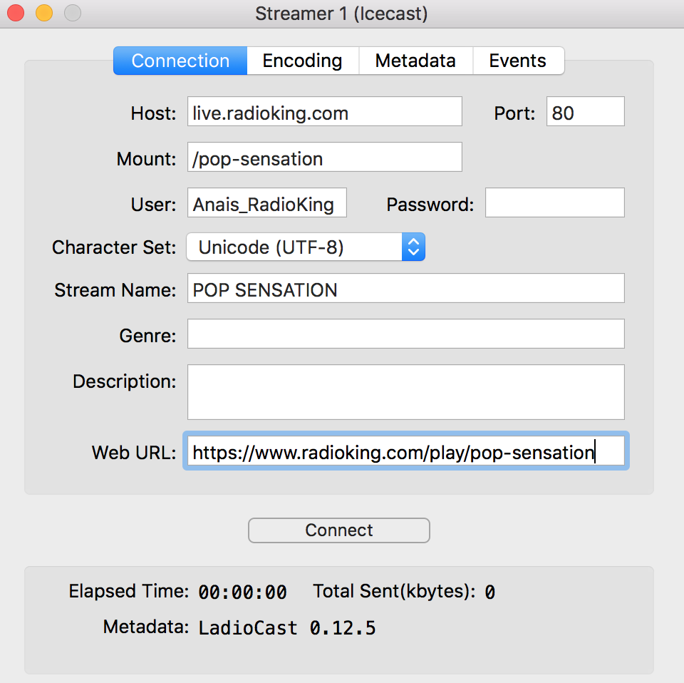The height and width of the screenshot is (683, 684).
Task: Click the Streamer 1 (Icecast) title bar
Action: click(x=342, y=14)
